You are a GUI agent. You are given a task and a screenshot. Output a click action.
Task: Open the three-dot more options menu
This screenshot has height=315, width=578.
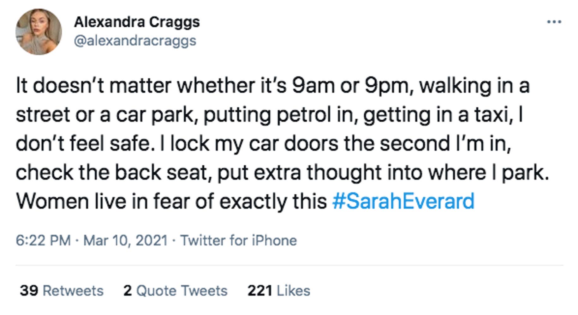[554, 22]
